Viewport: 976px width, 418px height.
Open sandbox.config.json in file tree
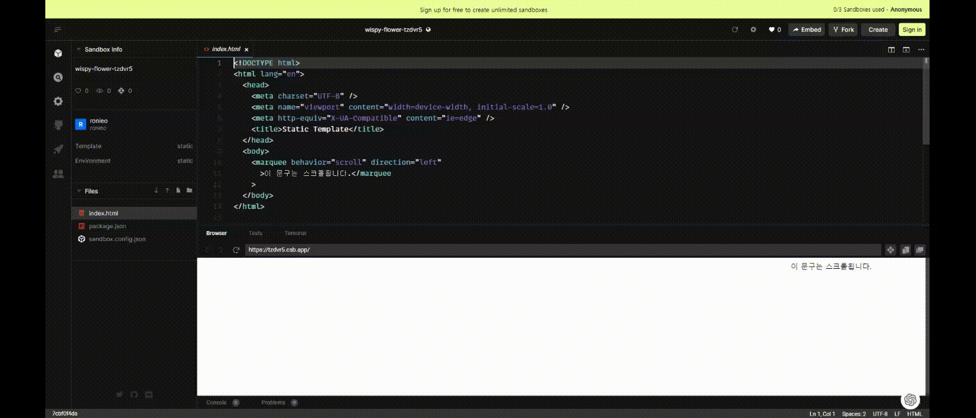[134, 239]
